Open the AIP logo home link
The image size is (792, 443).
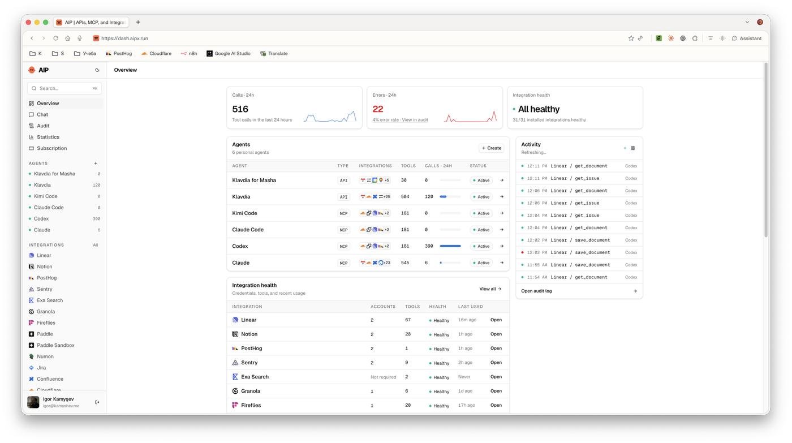coord(38,70)
